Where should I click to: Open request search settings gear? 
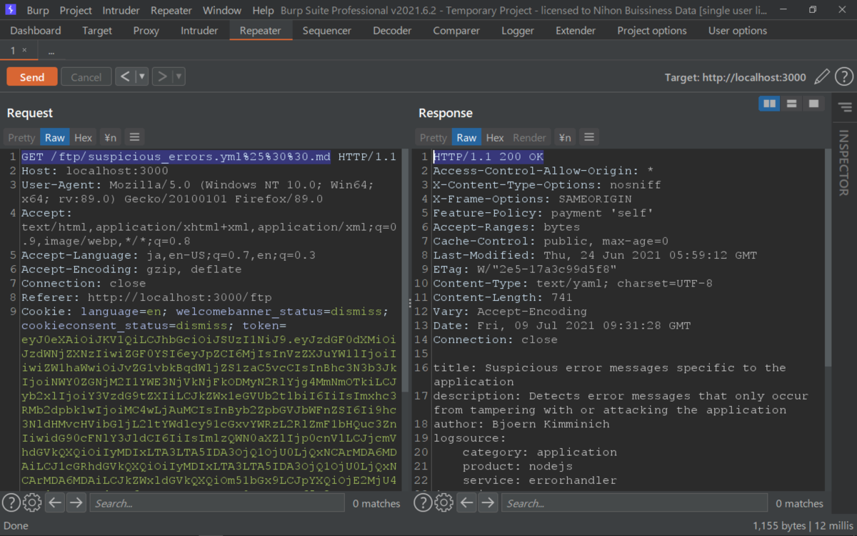[x=32, y=502]
